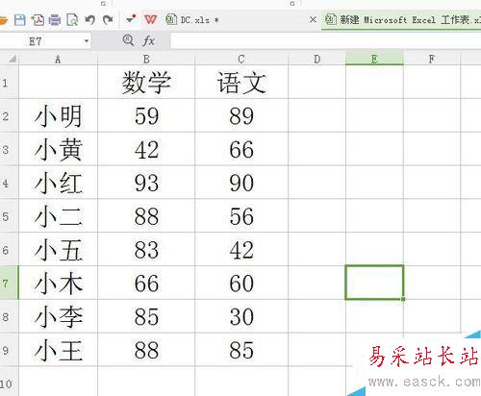Viewport: 481px width, 396px height.
Task: Switch to 新建 Microsoft Excel 工作表 tab
Action: click(x=402, y=20)
